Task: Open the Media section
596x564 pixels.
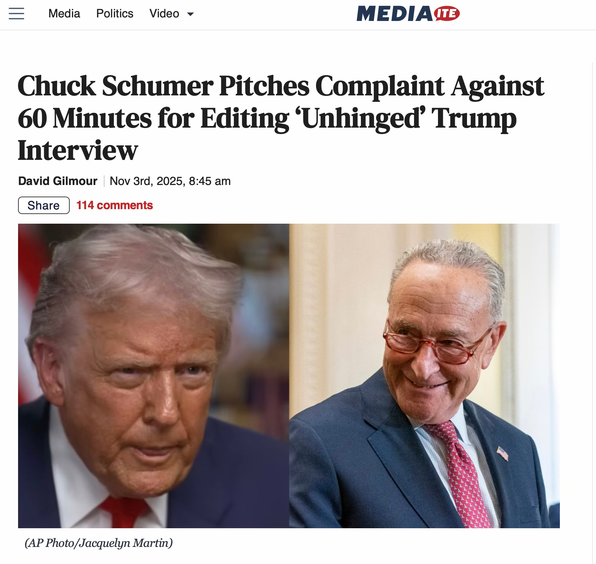Action: [64, 14]
